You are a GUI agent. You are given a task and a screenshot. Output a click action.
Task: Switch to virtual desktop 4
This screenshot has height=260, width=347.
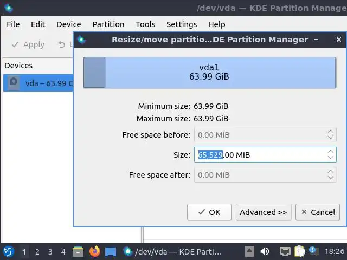(63, 251)
